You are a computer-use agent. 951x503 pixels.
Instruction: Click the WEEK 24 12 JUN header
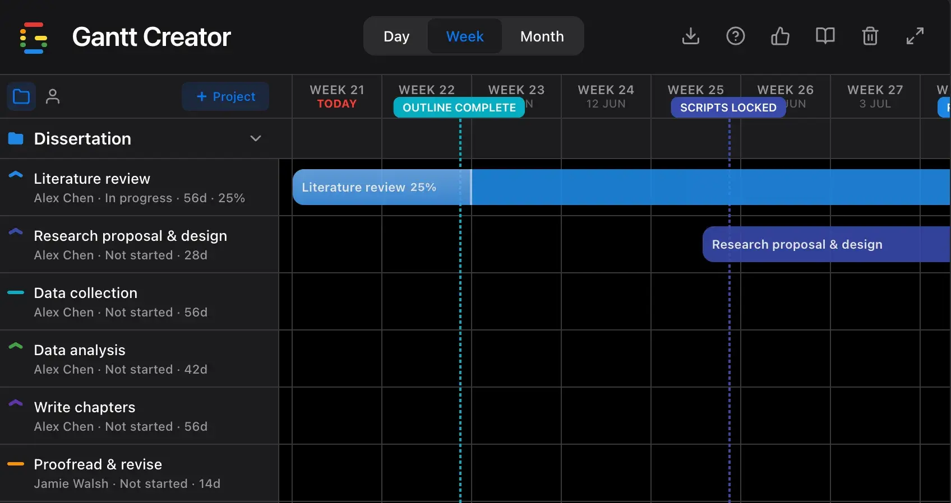click(606, 96)
